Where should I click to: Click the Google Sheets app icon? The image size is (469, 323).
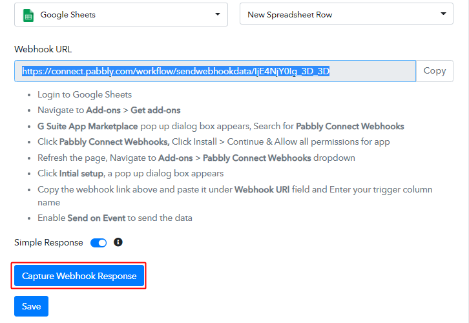[28, 15]
